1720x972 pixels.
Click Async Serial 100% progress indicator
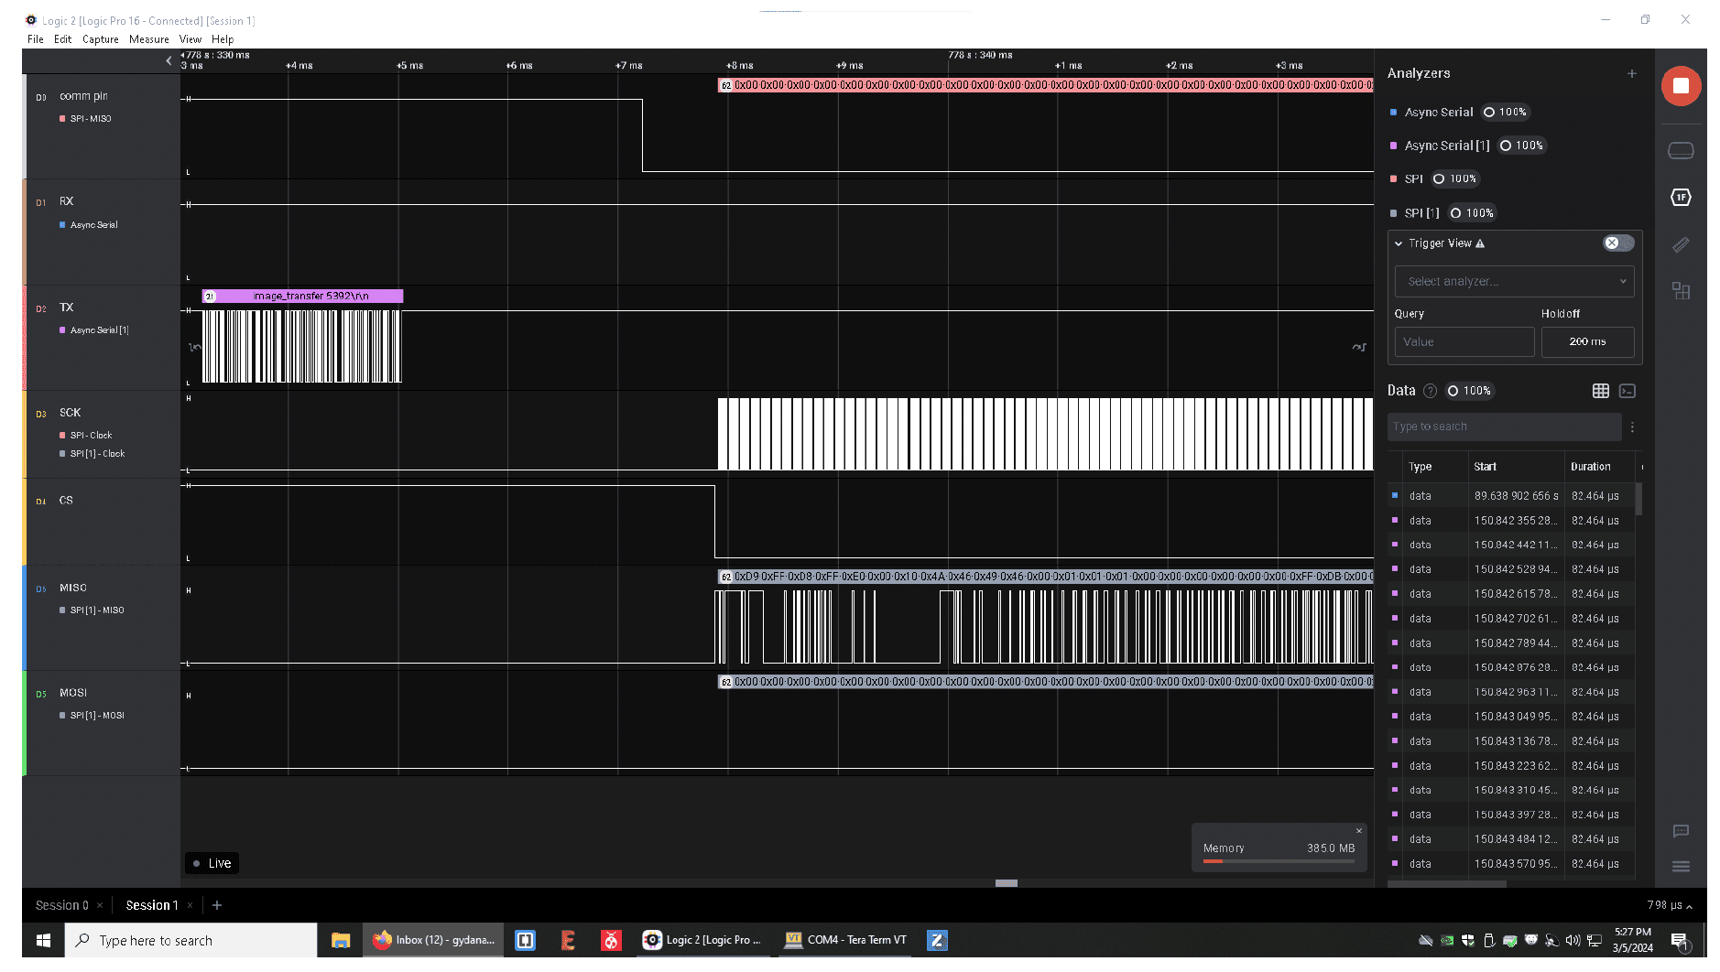(x=1505, y=112)
